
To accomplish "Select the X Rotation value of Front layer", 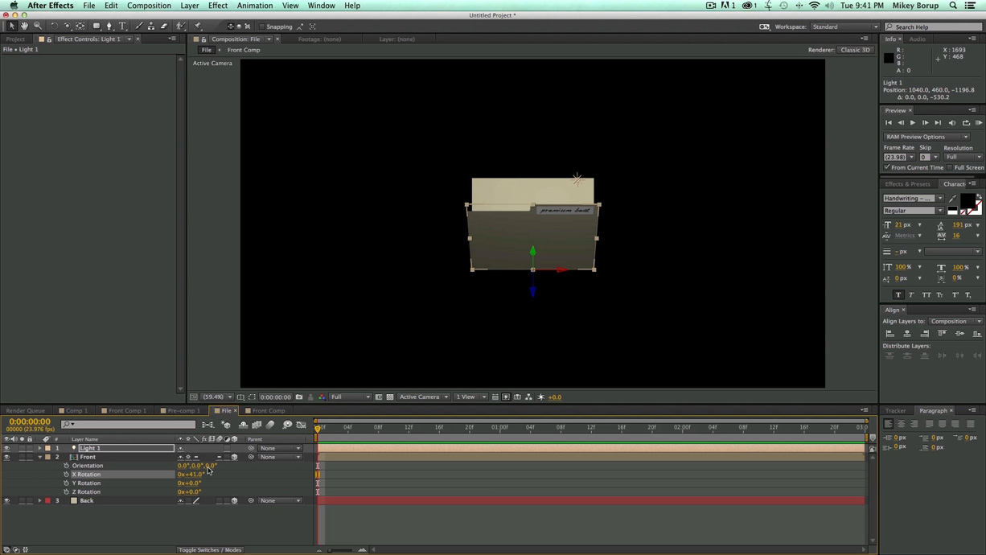I will (190, 475).
